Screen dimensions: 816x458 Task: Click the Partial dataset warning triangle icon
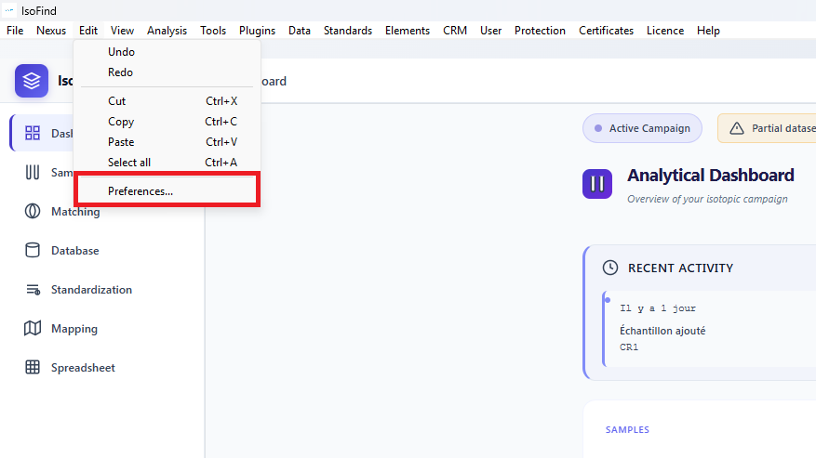coord(736,128)
